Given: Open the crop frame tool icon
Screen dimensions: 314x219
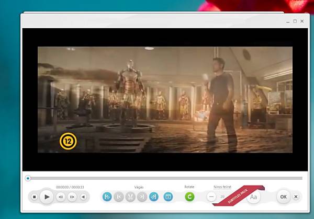Looking at the screenshot, I should (x=168, y=197).
